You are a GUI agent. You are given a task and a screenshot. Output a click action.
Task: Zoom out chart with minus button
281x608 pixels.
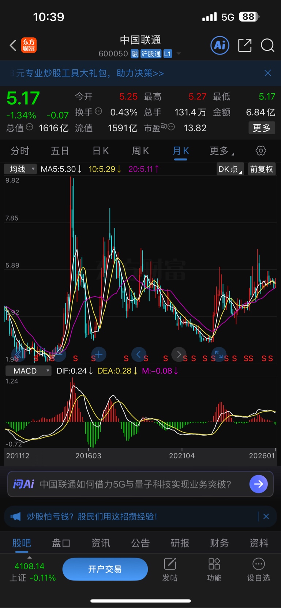click(59, 354)
